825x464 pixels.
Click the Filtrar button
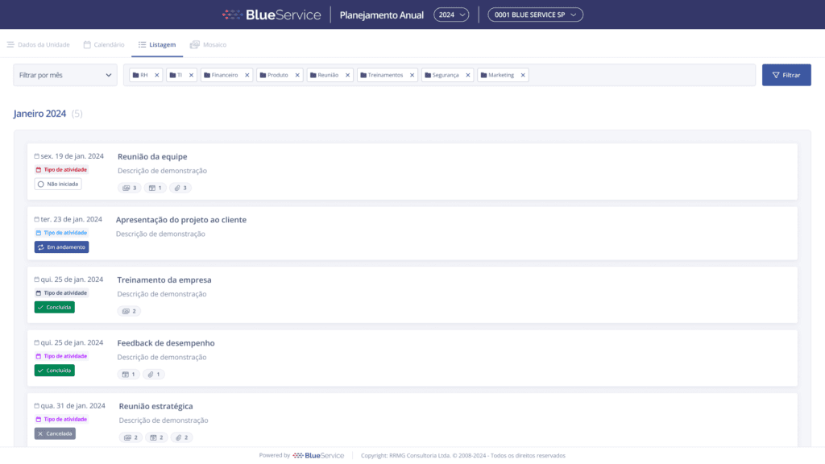pos(786,75)
